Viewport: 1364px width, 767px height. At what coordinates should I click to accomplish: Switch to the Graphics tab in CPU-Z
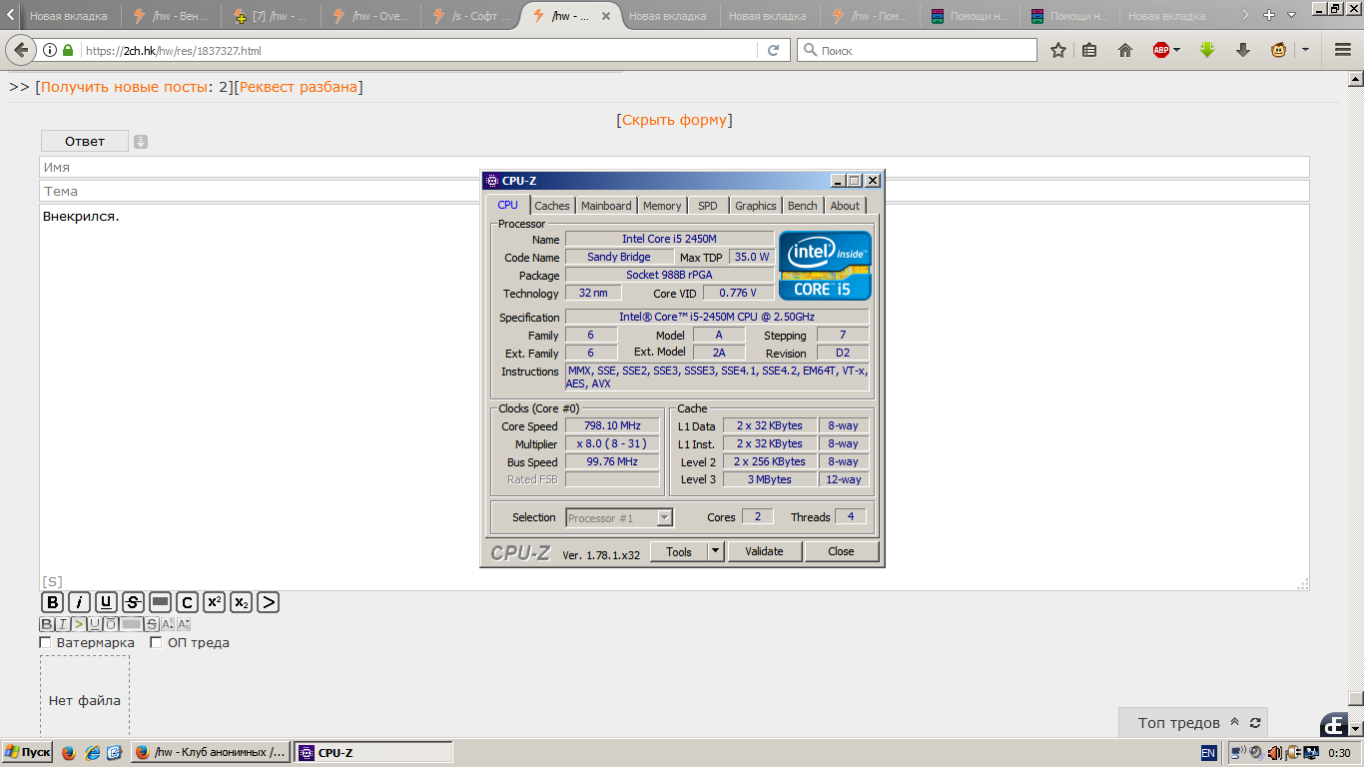pos(755,206)
